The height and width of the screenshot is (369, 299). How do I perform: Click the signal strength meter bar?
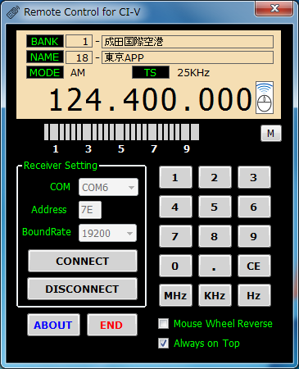coord(121,132)
